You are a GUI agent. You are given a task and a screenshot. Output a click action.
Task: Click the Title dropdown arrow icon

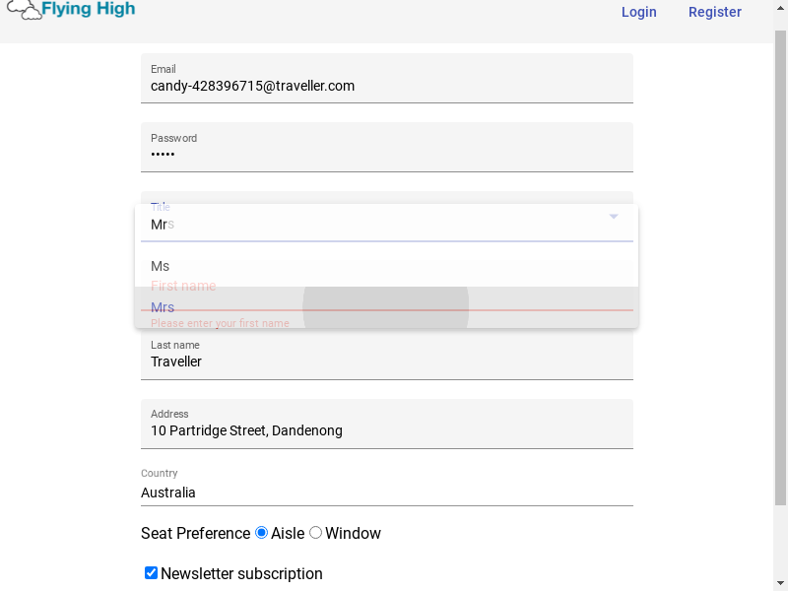tap(614, 217)
